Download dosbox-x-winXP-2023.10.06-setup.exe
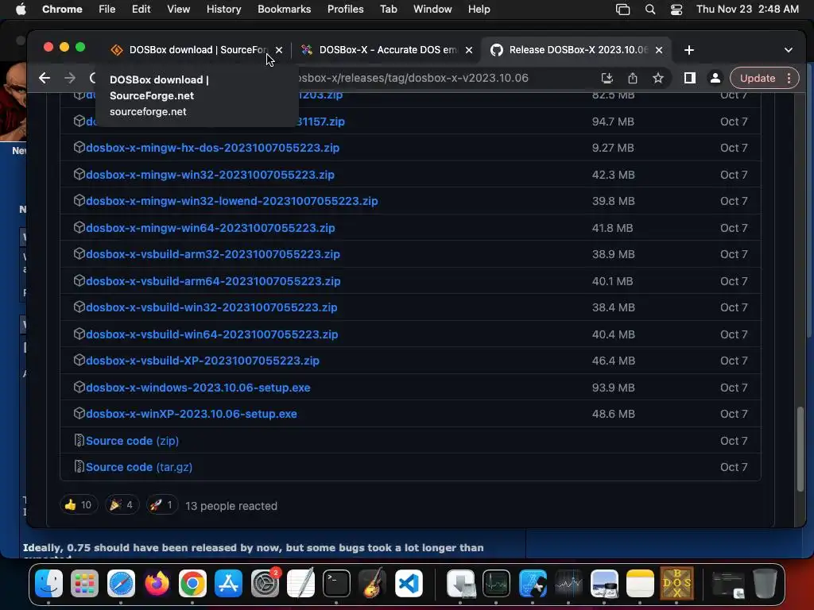 pos(191,414)
